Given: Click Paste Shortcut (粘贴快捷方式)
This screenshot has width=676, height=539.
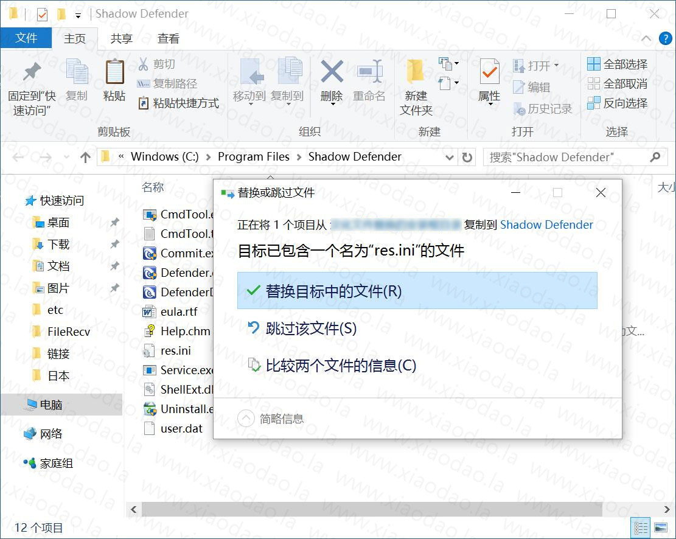Looking at the screenshot, I should 178,103.
